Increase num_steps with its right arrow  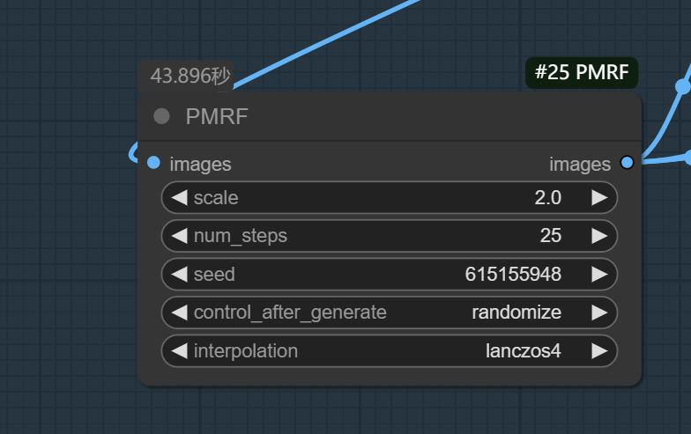[x=599, y=236]
